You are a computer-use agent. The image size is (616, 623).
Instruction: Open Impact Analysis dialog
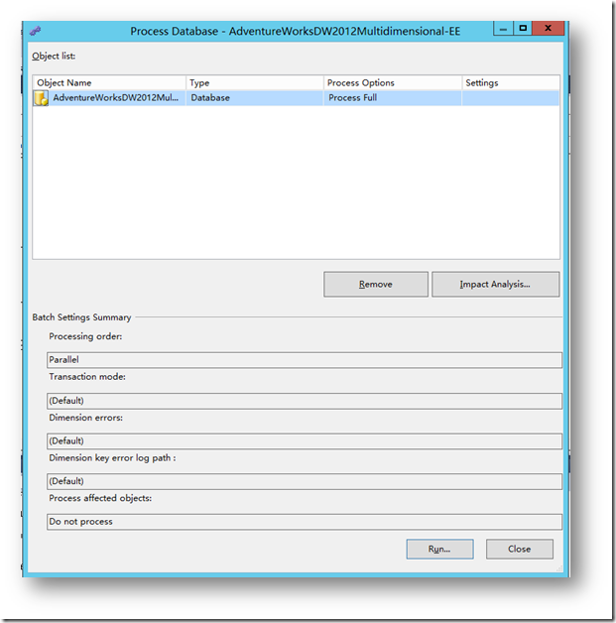pyautogui.click(x=495, y=284)
